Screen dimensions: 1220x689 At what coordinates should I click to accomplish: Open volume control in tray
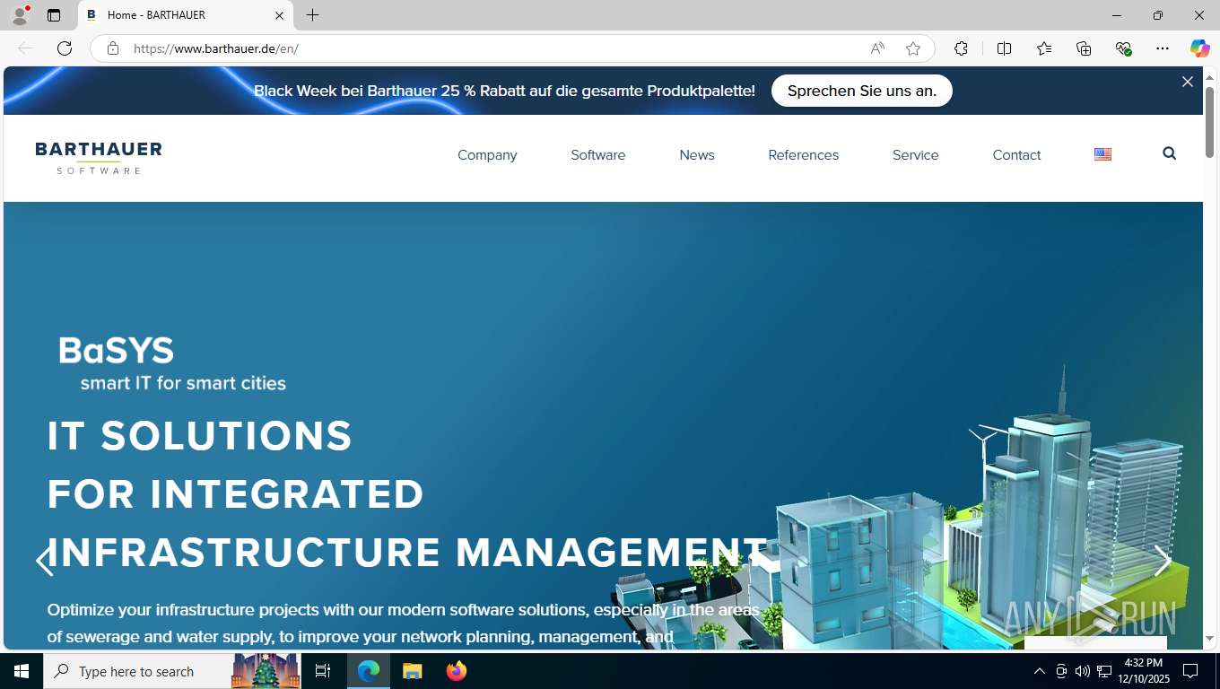click(x=1083, y=671)
